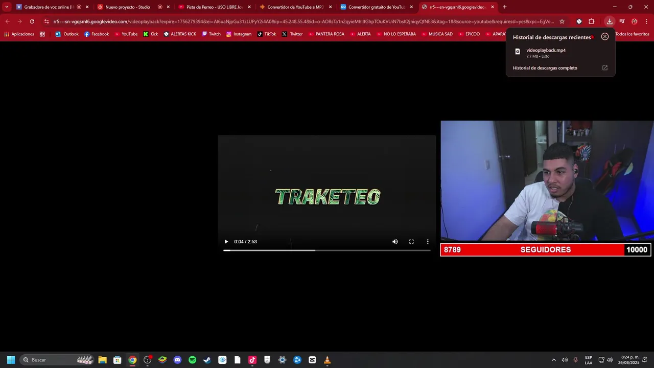Open the PANTERA ROSA bookmark

(326, 34)
